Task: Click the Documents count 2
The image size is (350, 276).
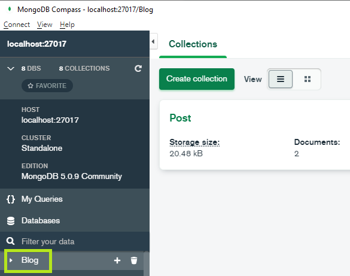Action: click(x=296, y=154)
